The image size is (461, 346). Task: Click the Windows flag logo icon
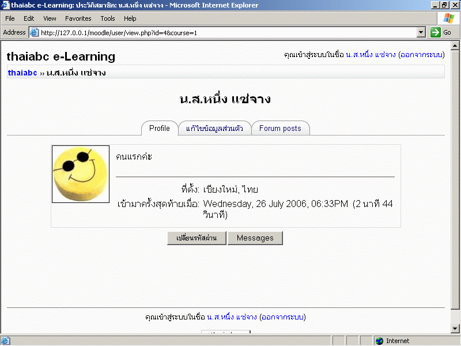[x=448, y=18]
